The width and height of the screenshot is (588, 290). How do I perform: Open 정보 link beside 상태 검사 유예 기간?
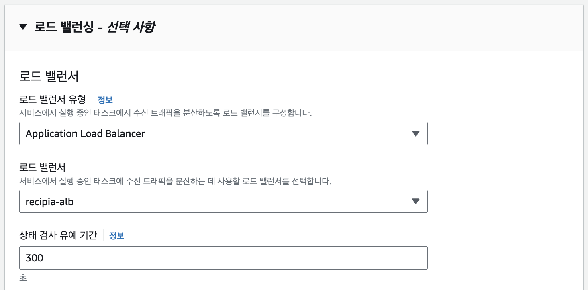tap(117, 236)
